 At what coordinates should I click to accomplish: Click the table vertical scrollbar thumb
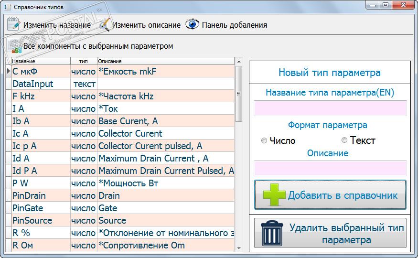(239, 94)
